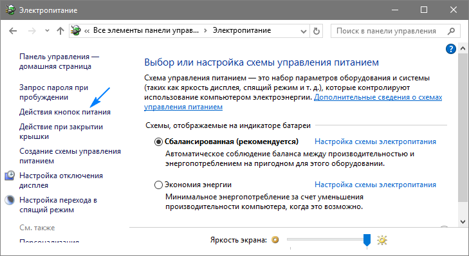This screenshot has width=469, height=256.
Task: Click Схемы, отображаемые на индикаторе батареи text
Action: pos(228,125)
